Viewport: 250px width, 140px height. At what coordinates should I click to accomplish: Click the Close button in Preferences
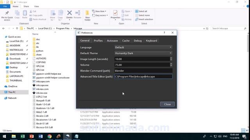pyautogui.click(x=168, y=104)
